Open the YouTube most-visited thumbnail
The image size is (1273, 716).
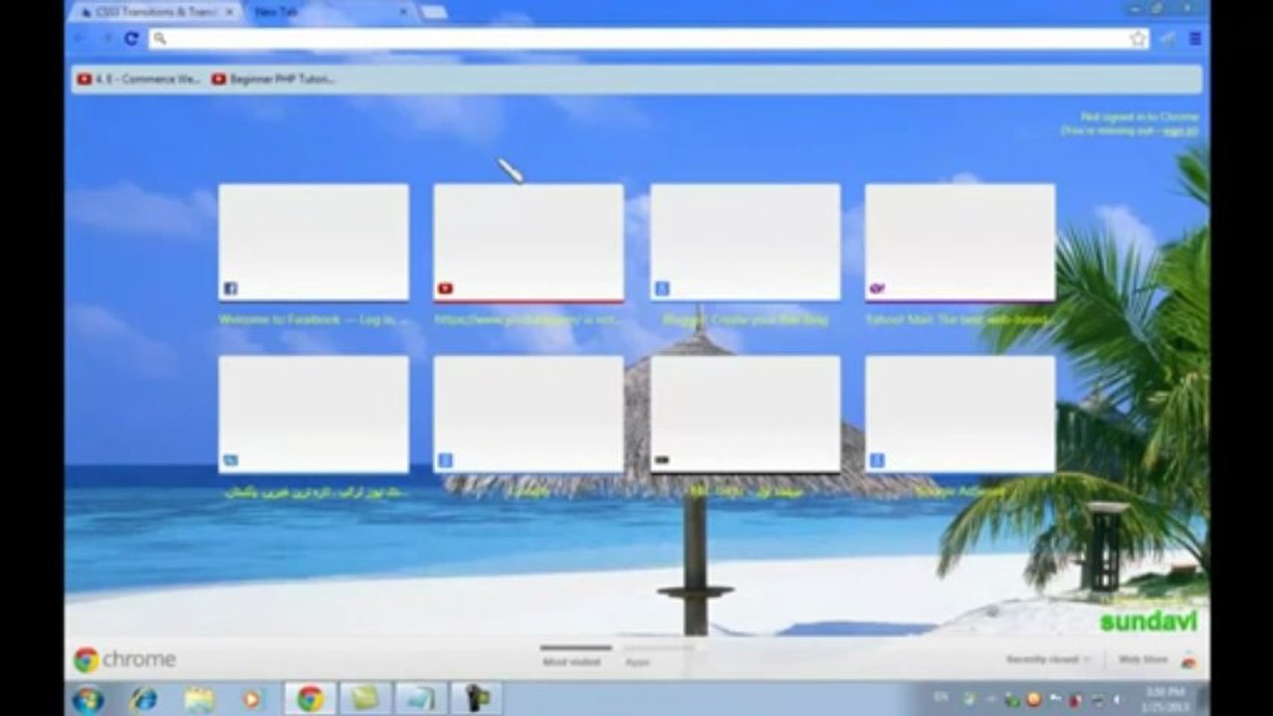pyautogui.click(x=529, y=242)
